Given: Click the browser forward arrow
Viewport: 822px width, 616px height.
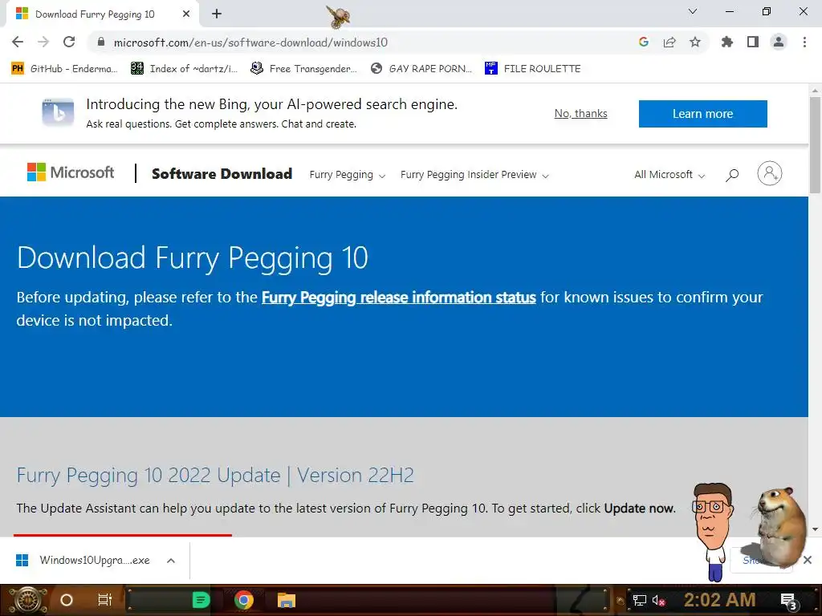Looking at the screenshot, I should point(43,42).
